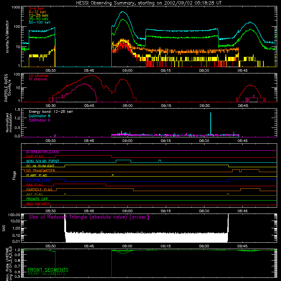281x281 pixels.
Task: Click the LO channel legend label
Action: pos(39,76)
